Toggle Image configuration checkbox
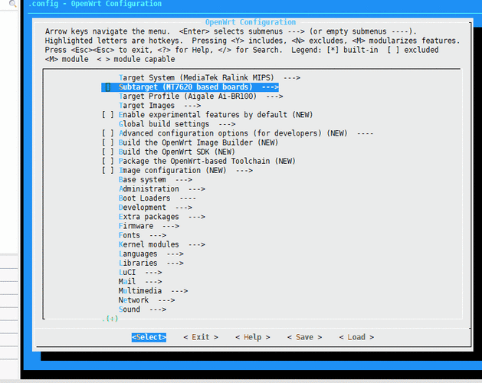 [108, 170]
